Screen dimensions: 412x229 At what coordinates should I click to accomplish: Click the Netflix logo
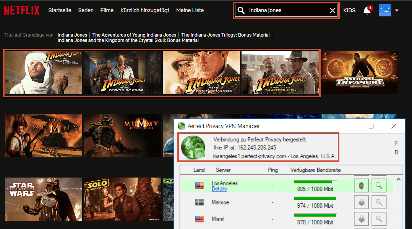[x=22, y=11]
